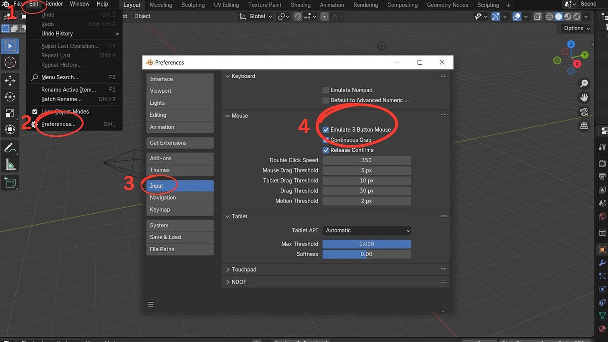Viewport: 608px width, 342px height.
Task: Select the Rotate tool in toolbar
Action: tap(10, 97)
